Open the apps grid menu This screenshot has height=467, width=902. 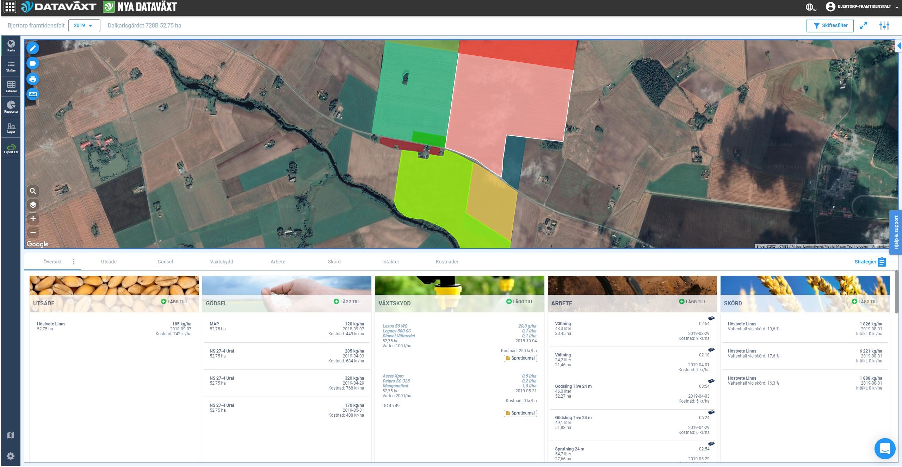(x=10, y=7)
